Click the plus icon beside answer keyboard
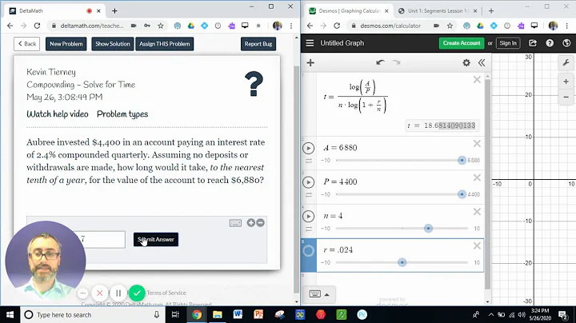The width and height of the screenshot is (576, 323). pos(251,222)
